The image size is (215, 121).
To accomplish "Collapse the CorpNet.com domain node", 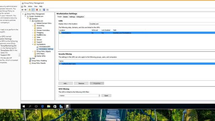I will (30, 21).
